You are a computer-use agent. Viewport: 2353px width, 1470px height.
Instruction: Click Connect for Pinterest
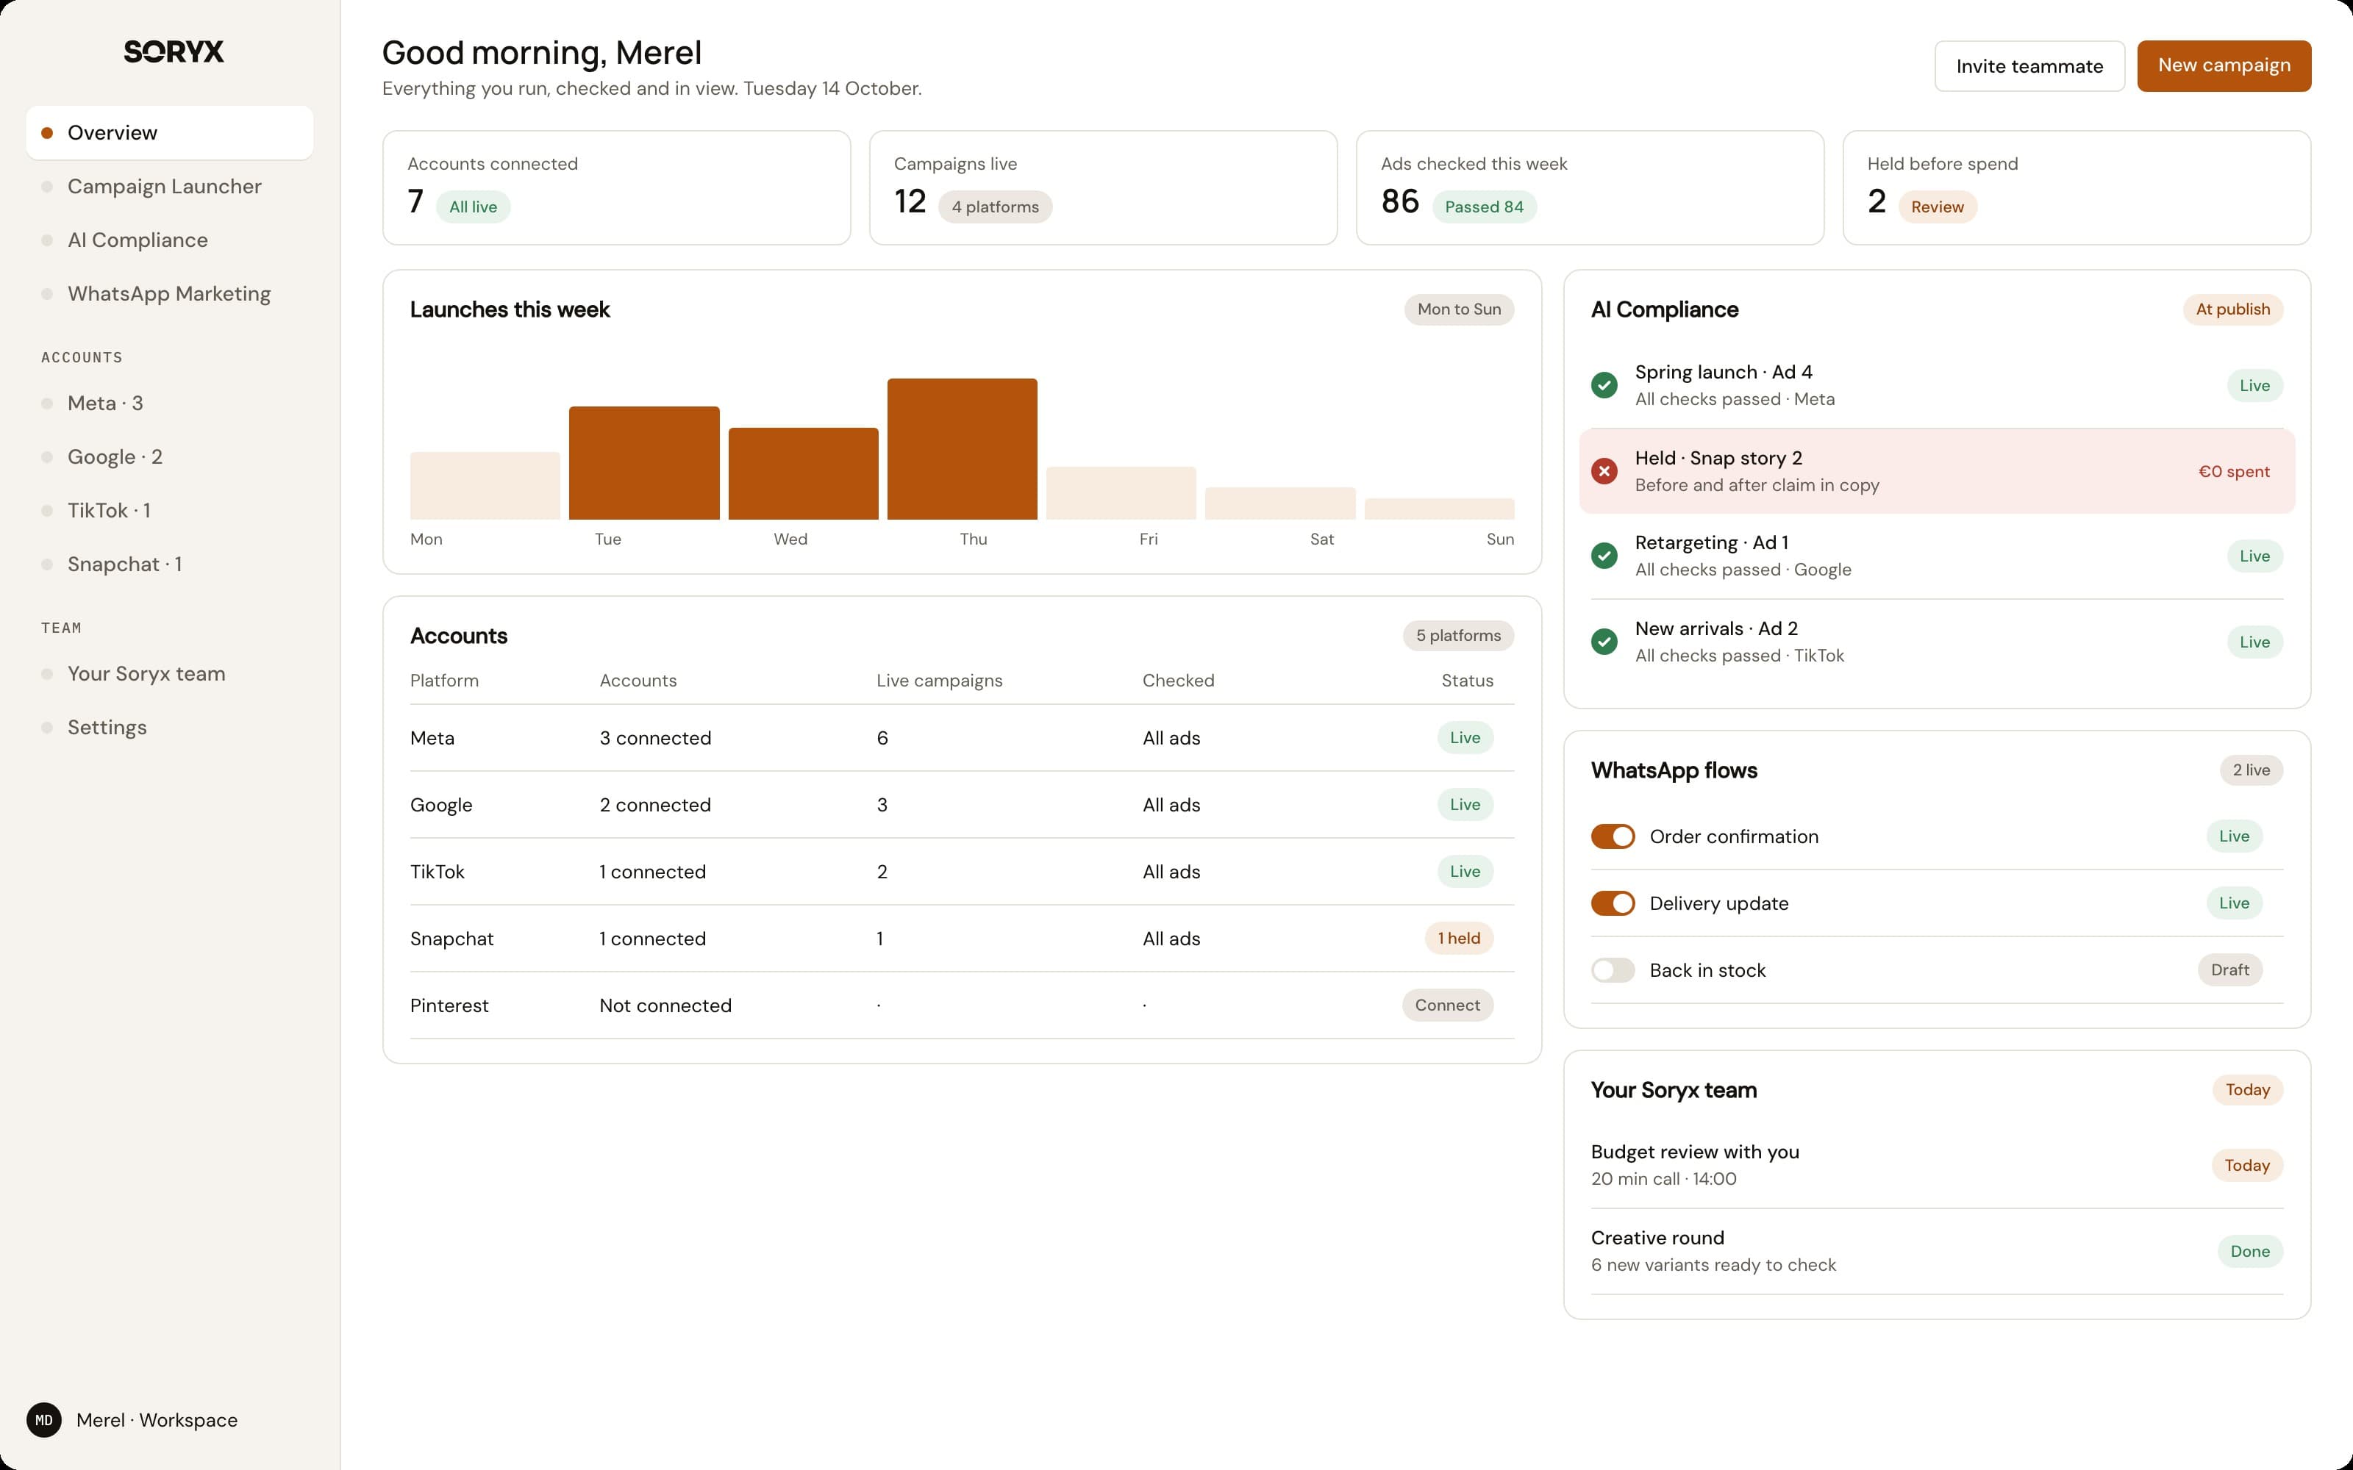point(1447,1005)
